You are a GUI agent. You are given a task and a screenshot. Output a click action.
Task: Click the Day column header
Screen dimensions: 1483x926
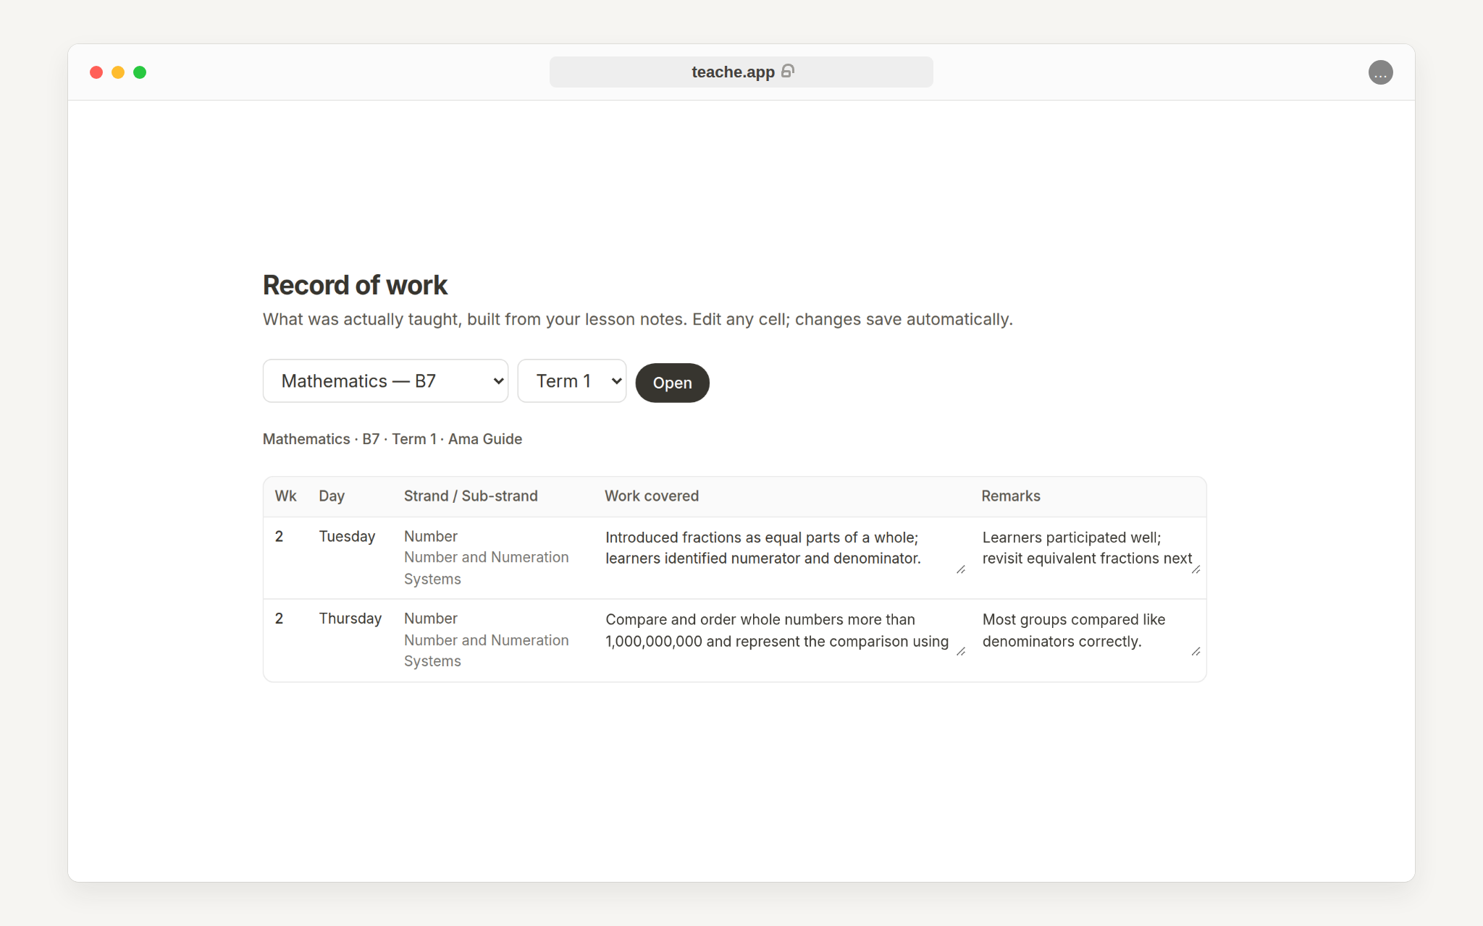tap(332, 496)
